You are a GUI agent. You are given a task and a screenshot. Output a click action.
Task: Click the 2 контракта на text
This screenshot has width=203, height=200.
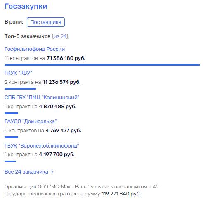(23, 82)
